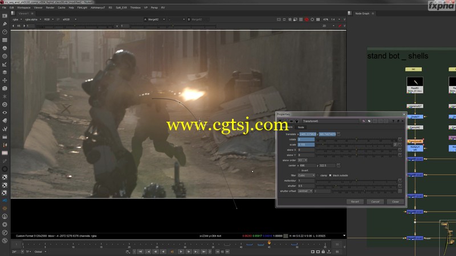Open the Keyer nodes icon

5,64
